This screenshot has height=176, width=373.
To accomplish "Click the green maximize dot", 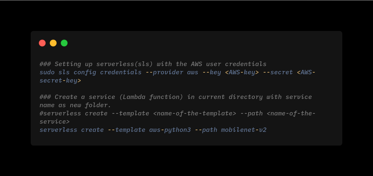I will coord(64,43).
